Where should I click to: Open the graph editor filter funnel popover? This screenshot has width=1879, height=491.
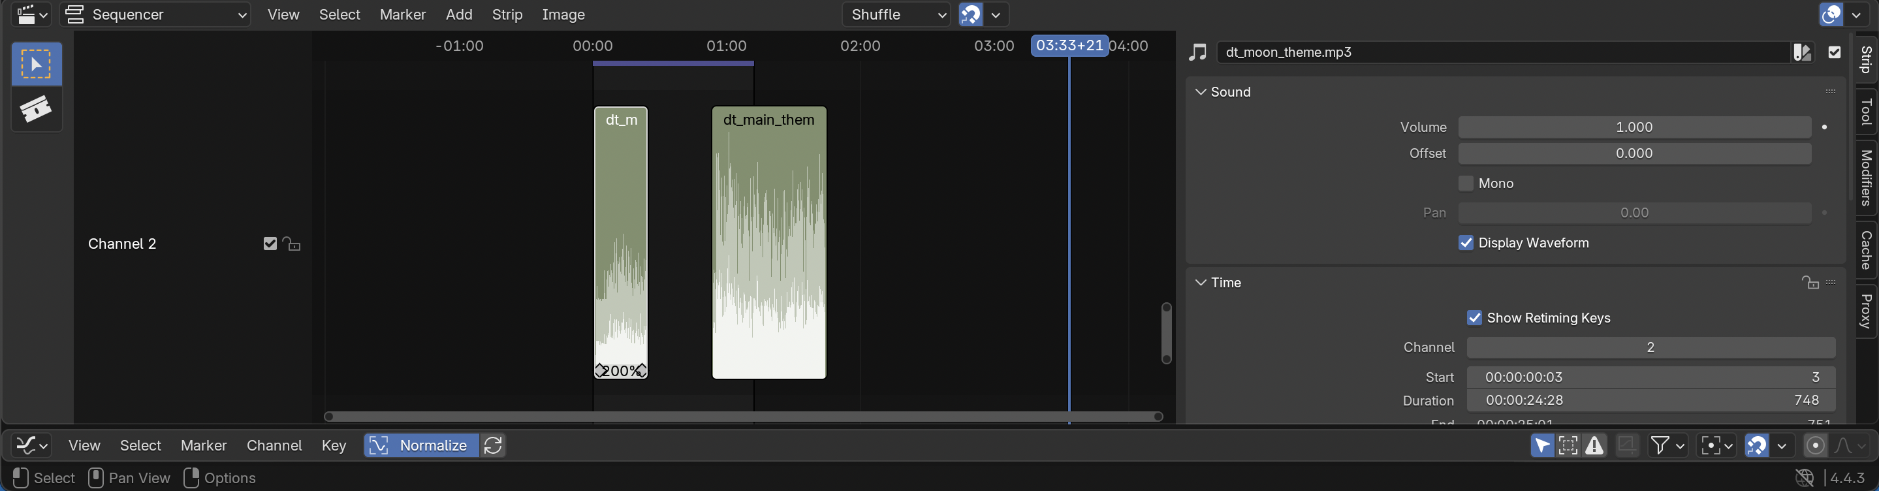[x=1667, y=445]
